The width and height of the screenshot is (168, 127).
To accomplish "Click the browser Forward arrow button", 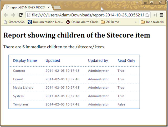I will pos(13,15).
